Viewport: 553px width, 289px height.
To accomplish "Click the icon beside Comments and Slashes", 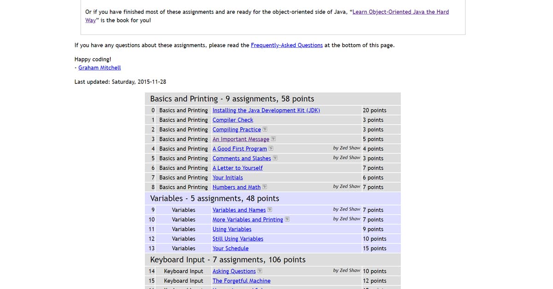I will tap(275, 158).
